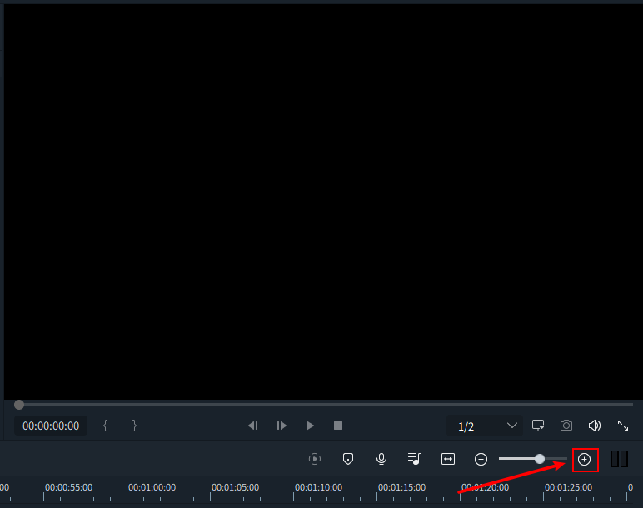The image size is (643, 508).
Task: Click the 00:01:25:00 ruler mark
Action: coord(568,487)
